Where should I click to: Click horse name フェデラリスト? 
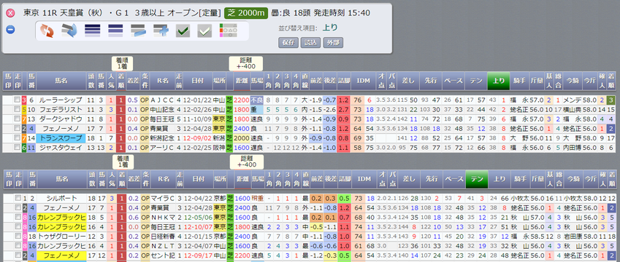pos(61,109)
